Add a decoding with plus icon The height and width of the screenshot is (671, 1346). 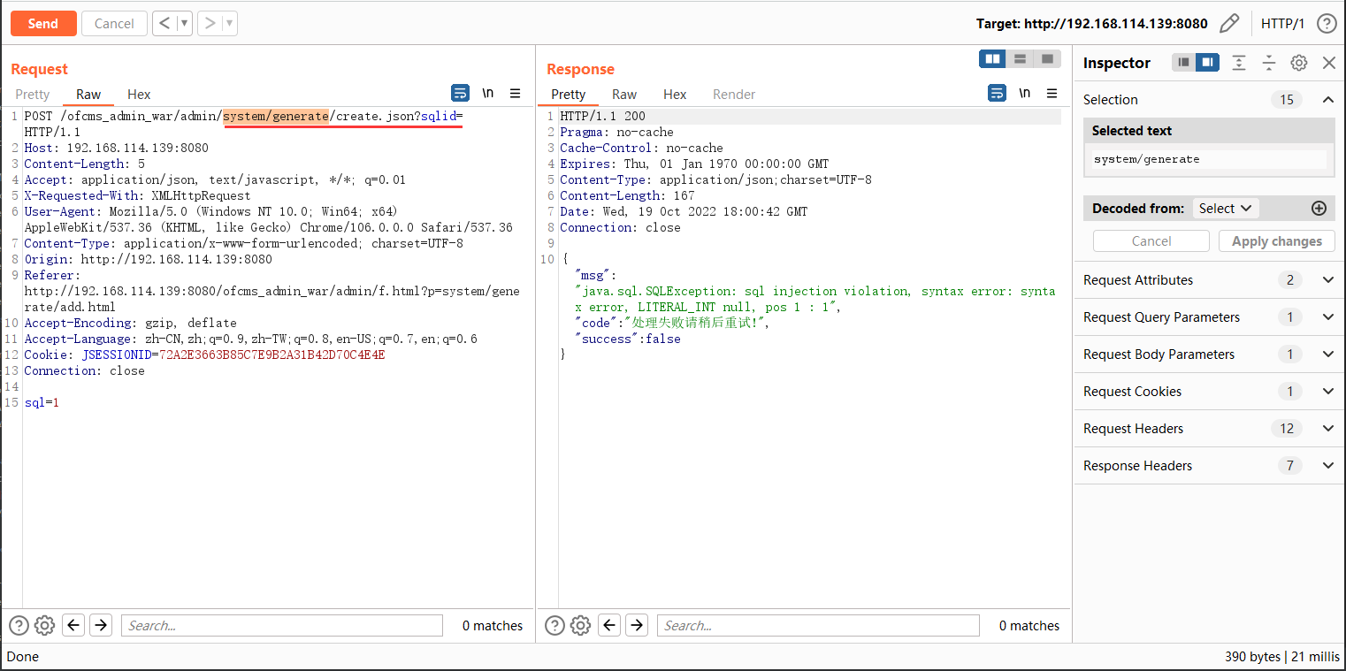pos(1319,209)
